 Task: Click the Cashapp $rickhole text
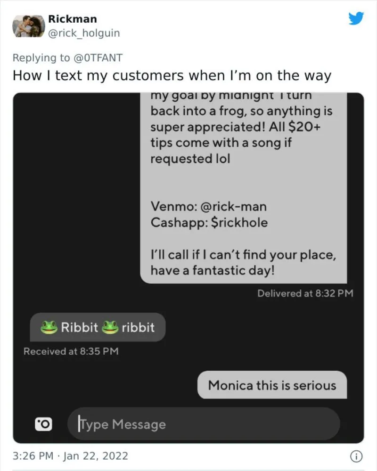(209, 223)
